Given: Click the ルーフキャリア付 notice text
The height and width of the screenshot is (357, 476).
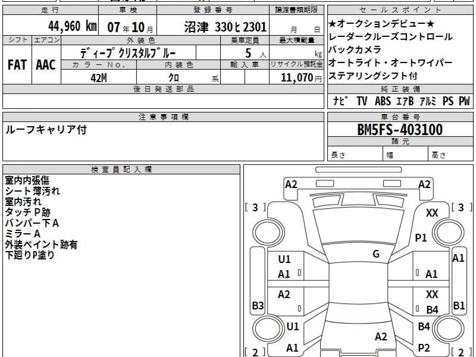Looking at the screenshot, I should pyautogui.click(x=45, y=129).
